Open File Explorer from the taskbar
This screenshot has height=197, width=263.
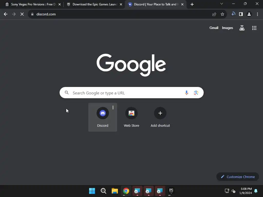(x=115, y=191)
